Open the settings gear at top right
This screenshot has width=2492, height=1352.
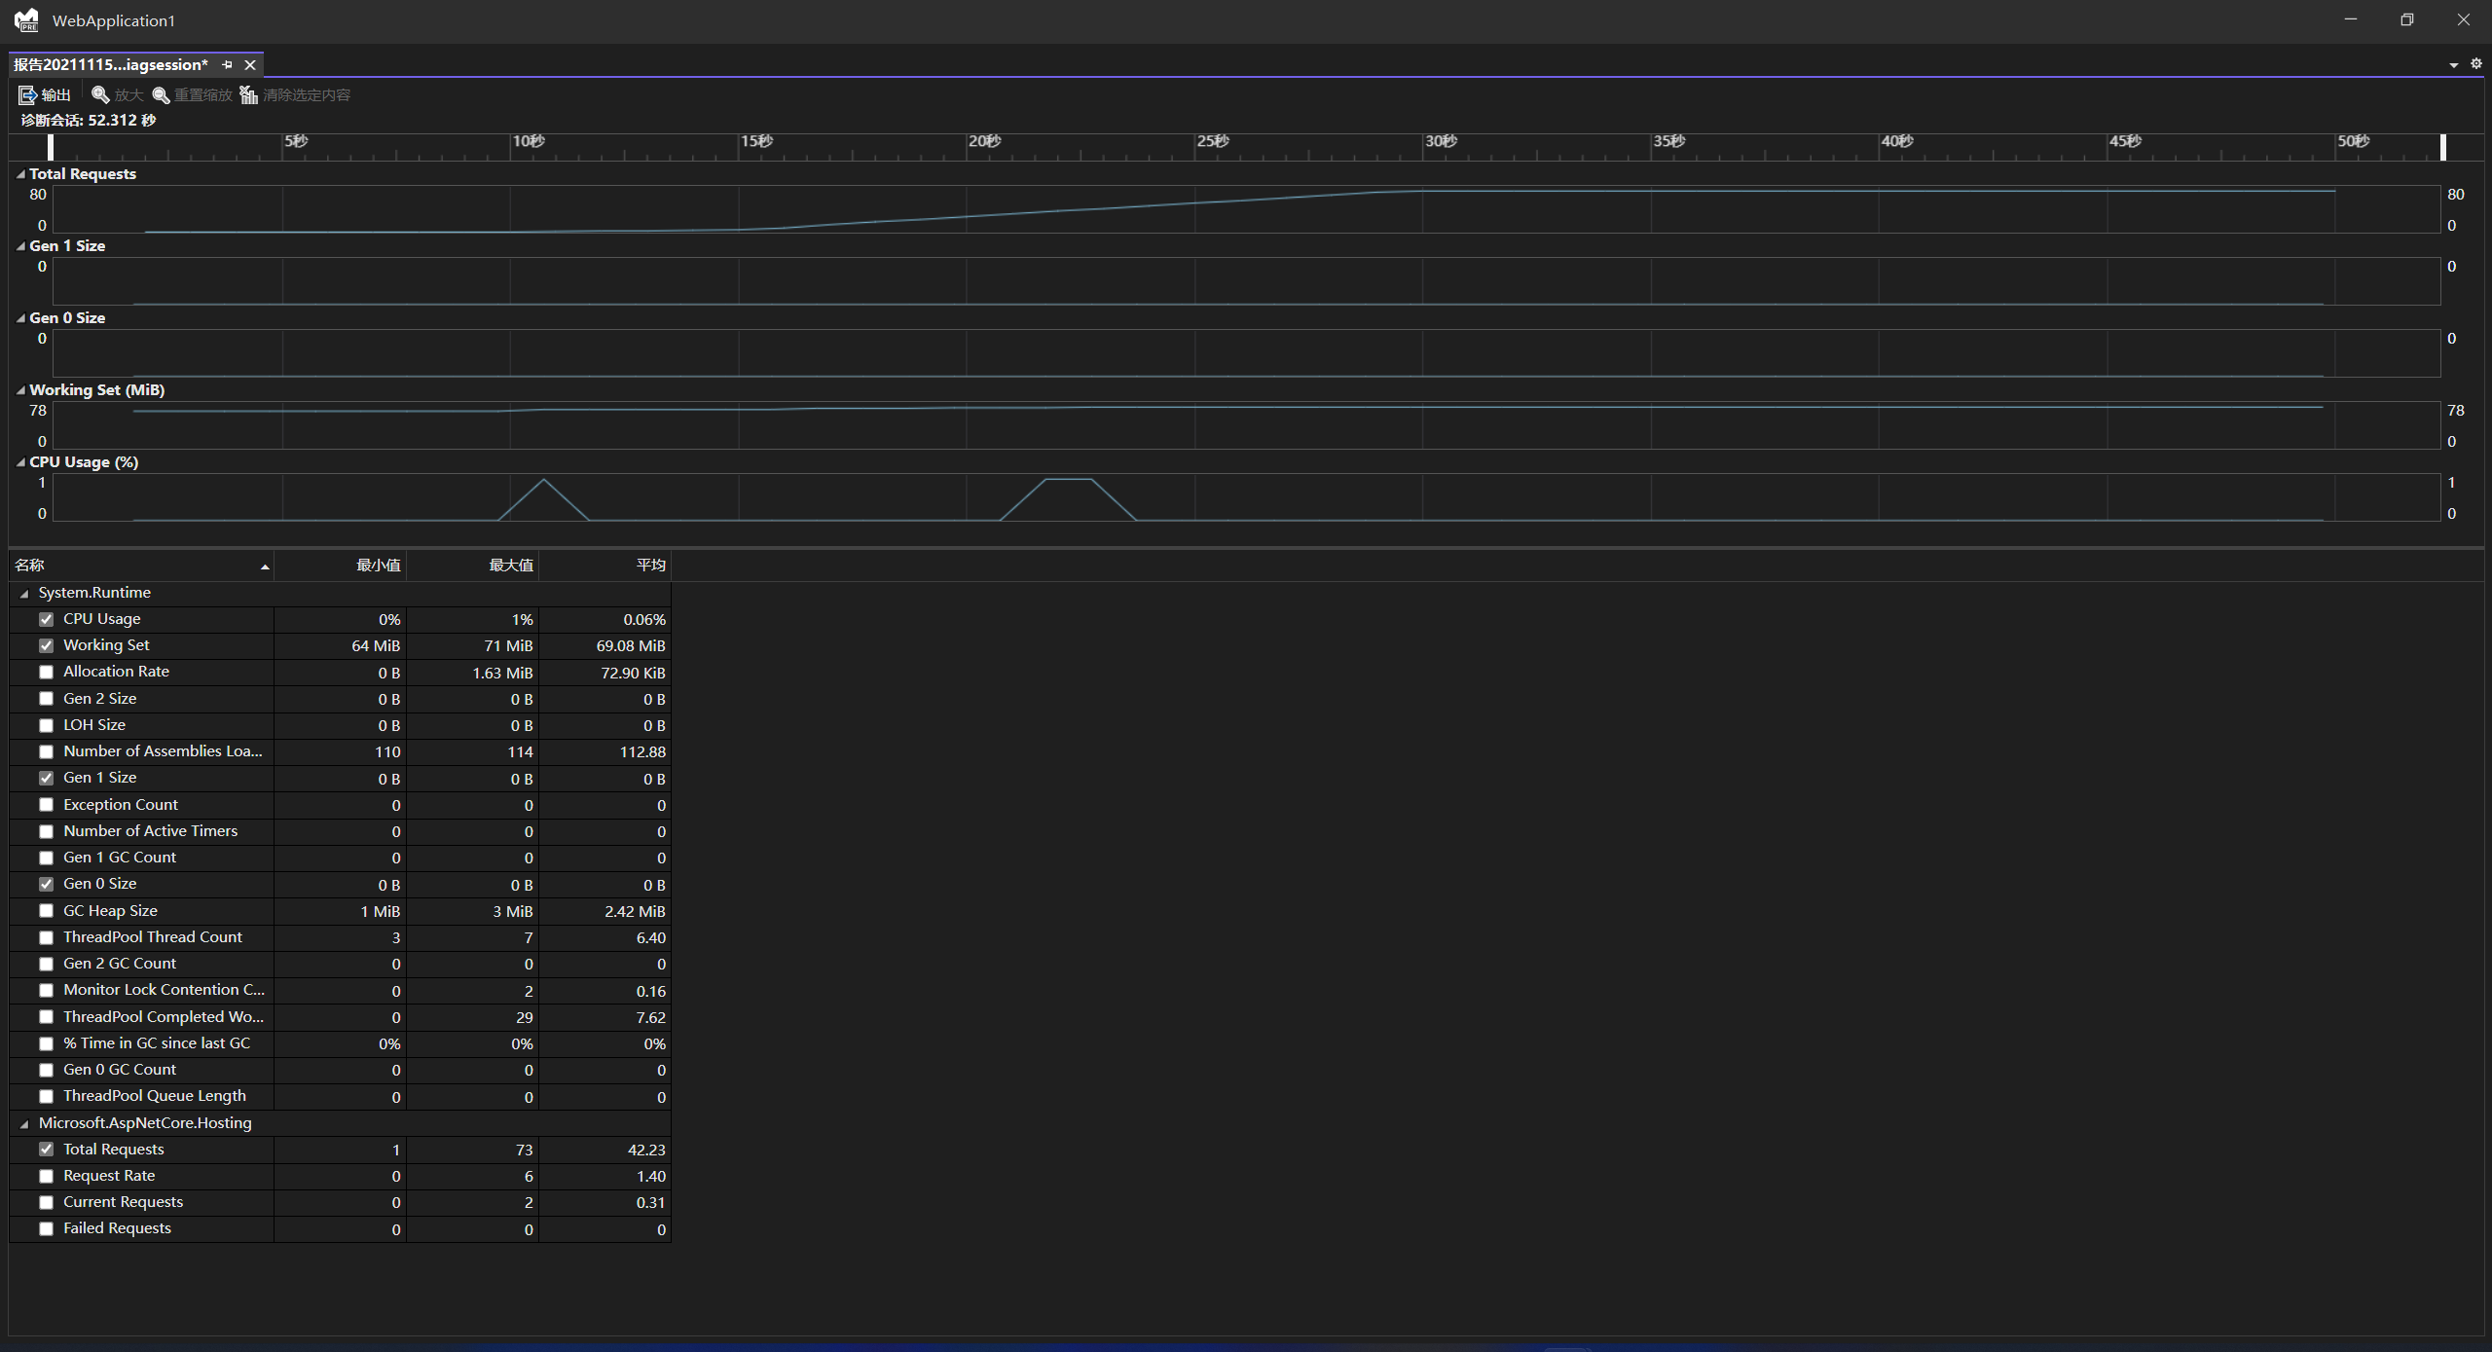2475,64
